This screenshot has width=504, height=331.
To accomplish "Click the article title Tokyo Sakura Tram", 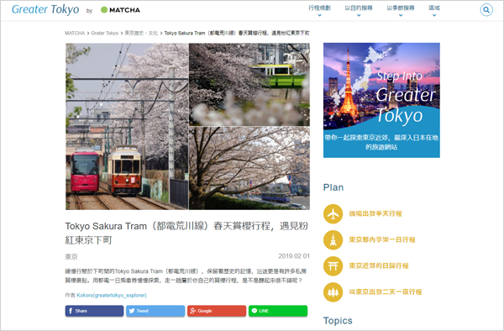I will coord(186,233).
